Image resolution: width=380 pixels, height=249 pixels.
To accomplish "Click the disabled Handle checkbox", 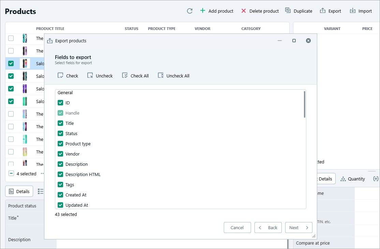I will (x=60, y=113).
